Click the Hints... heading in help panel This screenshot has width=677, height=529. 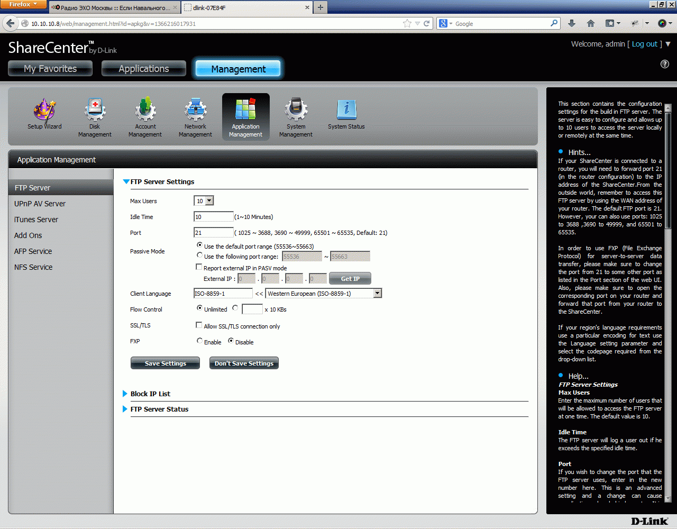click(x=579, y=152)
